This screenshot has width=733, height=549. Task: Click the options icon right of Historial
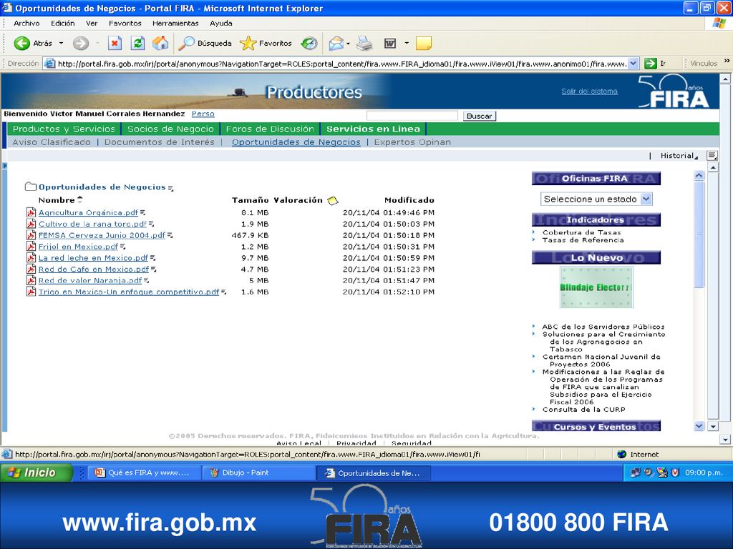pyautogui.click(x=712, y=155)
